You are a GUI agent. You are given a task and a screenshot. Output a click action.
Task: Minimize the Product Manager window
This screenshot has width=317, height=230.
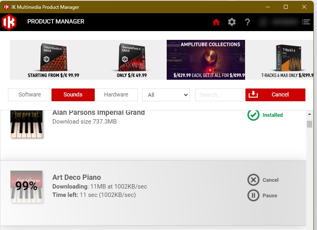268,7
